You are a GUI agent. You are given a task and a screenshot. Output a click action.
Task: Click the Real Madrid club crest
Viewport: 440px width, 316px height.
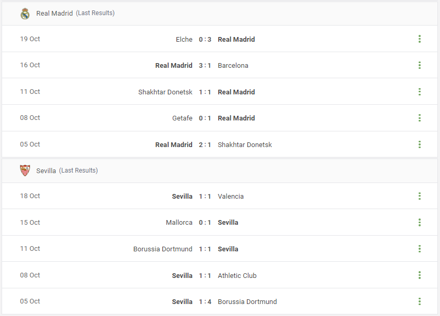tap(25, 14)
